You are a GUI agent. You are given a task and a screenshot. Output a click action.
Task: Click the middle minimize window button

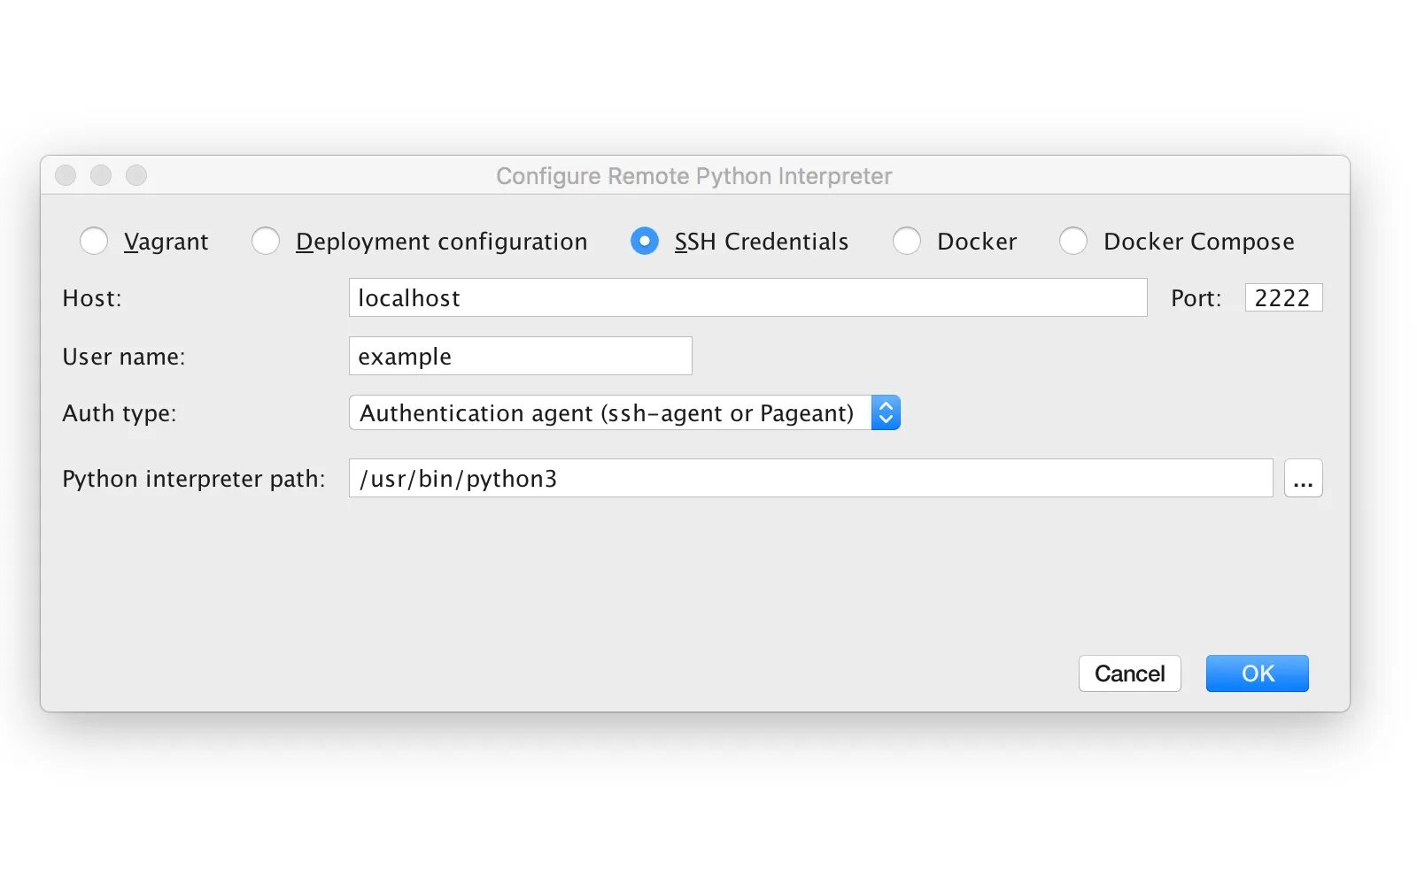[101, 175]
